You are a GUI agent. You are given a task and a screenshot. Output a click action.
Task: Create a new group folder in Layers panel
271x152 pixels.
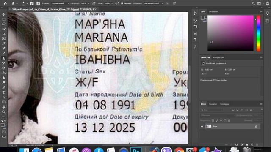247,144
